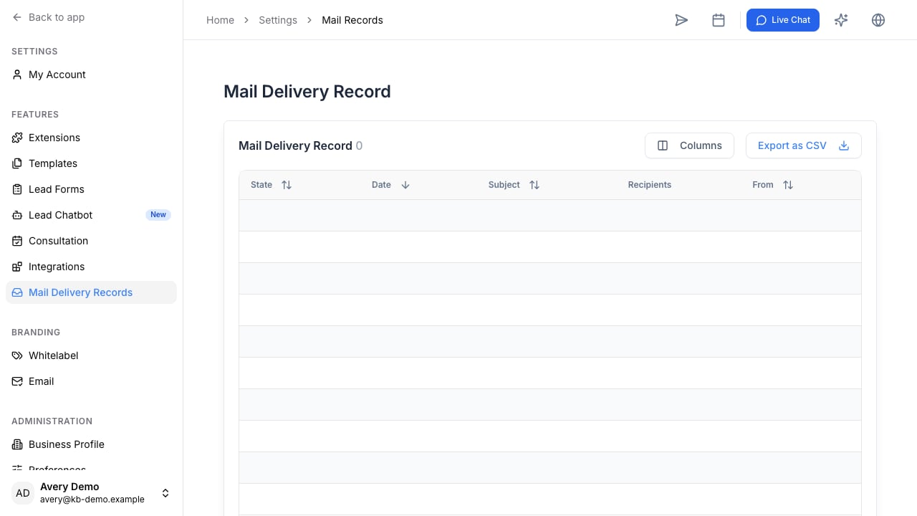Sort by State column arrows
The image size is (917, 516).
[287, 185]
